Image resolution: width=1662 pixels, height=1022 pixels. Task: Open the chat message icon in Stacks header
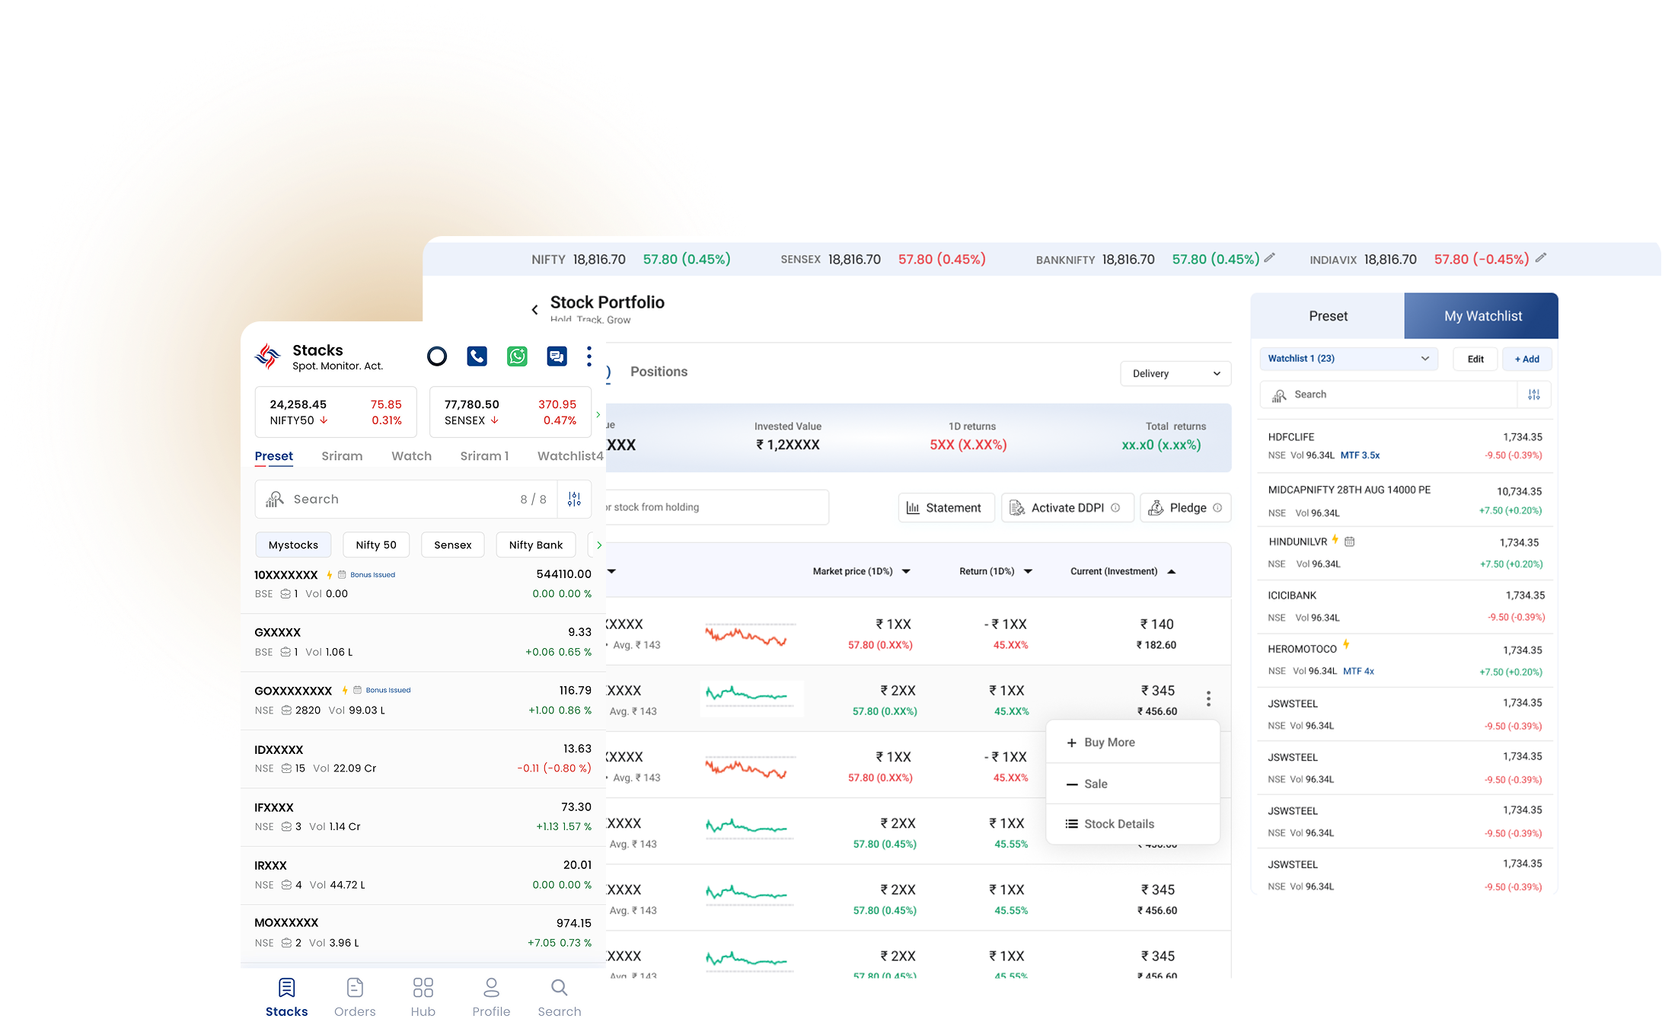(557, 356)
